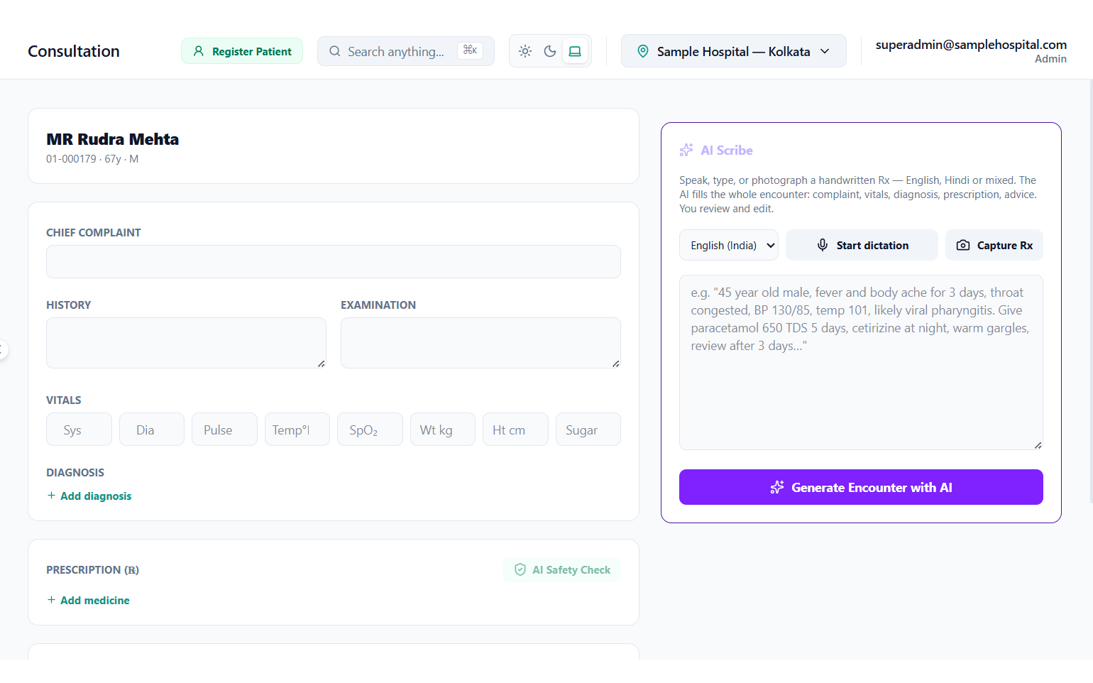The width and height of the screenshot is (1093, 683).
Task: Click superadmin@samplehospital.com account label
Action: coord(971,45)
